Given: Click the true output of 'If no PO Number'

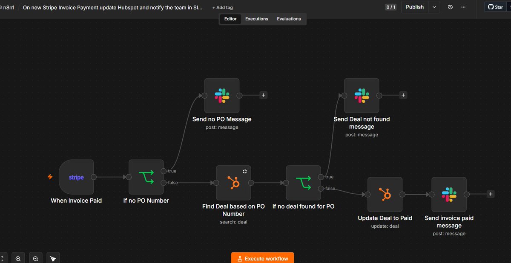Looking at the screenshot, I should [164, 171].
